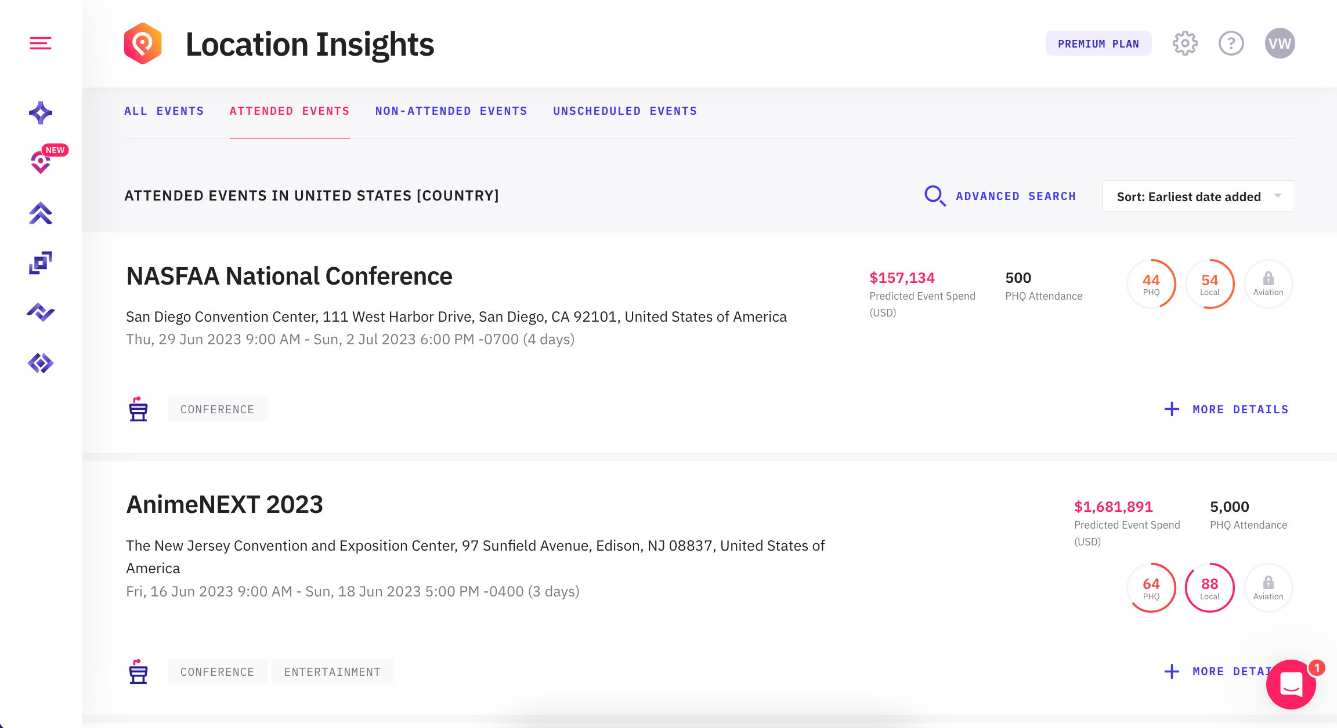The width and height of the screenshot is (1337, 728).
Task: Click the diamond-shaped sidebar icon
Action: click(x=41, y=363)
